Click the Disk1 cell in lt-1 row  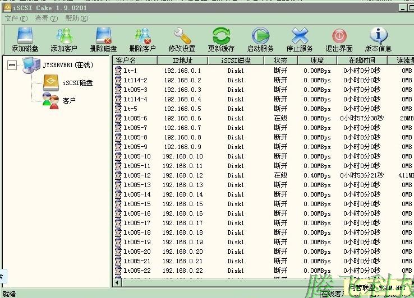(236, 71)
